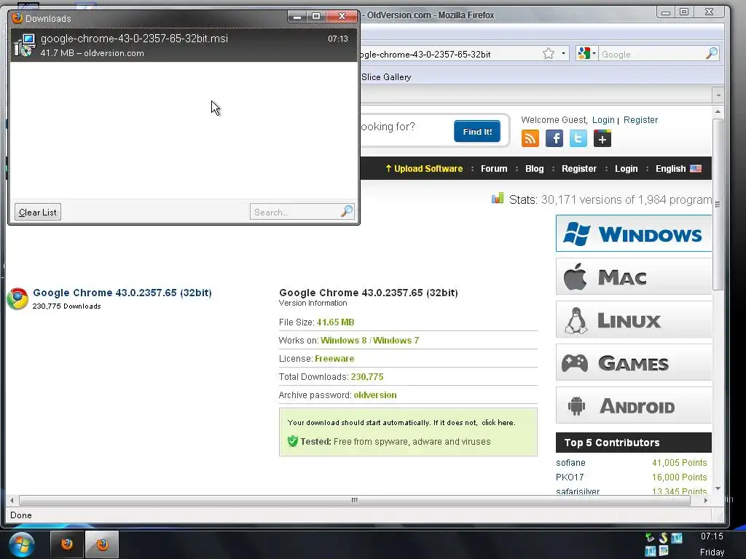Click the plus share icon
Image resolution: width=746 pixels, height=559 pixels.
coord(602,139)
